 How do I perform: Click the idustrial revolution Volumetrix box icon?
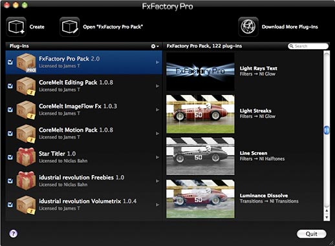pos(26,205)
